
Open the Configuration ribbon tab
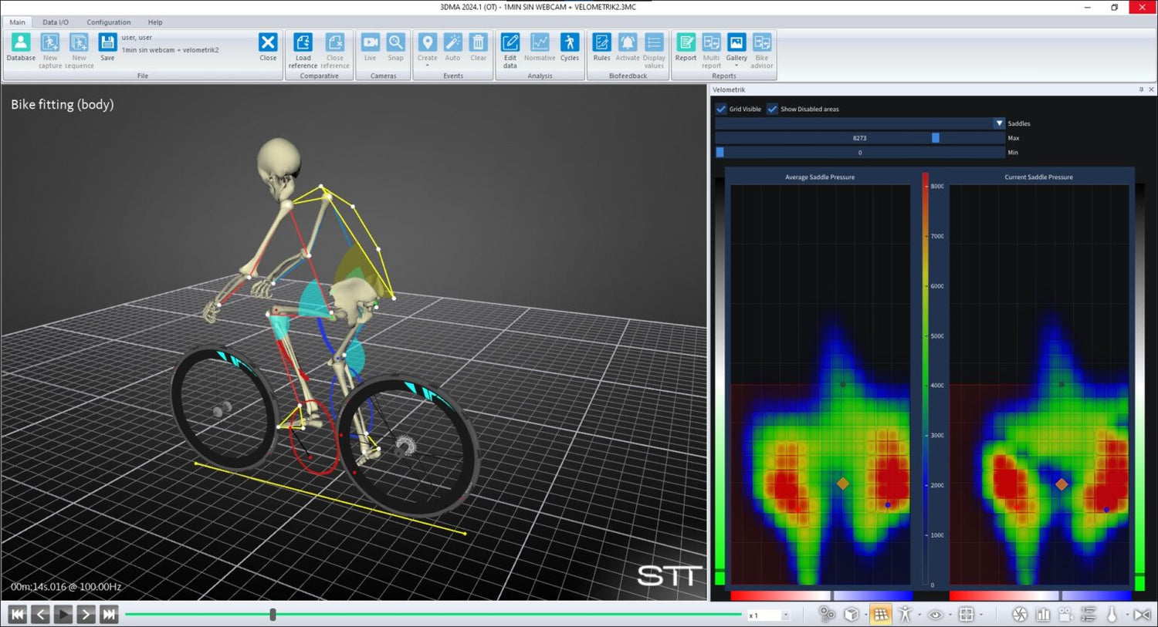click(x=108, y=22)
